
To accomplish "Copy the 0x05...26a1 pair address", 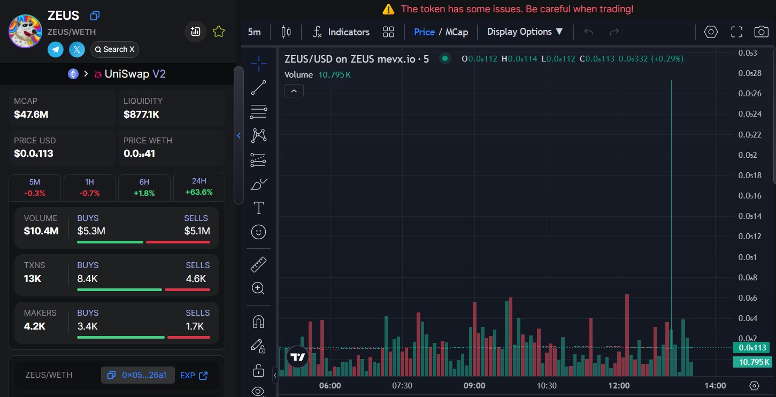I will coord(137,375).
